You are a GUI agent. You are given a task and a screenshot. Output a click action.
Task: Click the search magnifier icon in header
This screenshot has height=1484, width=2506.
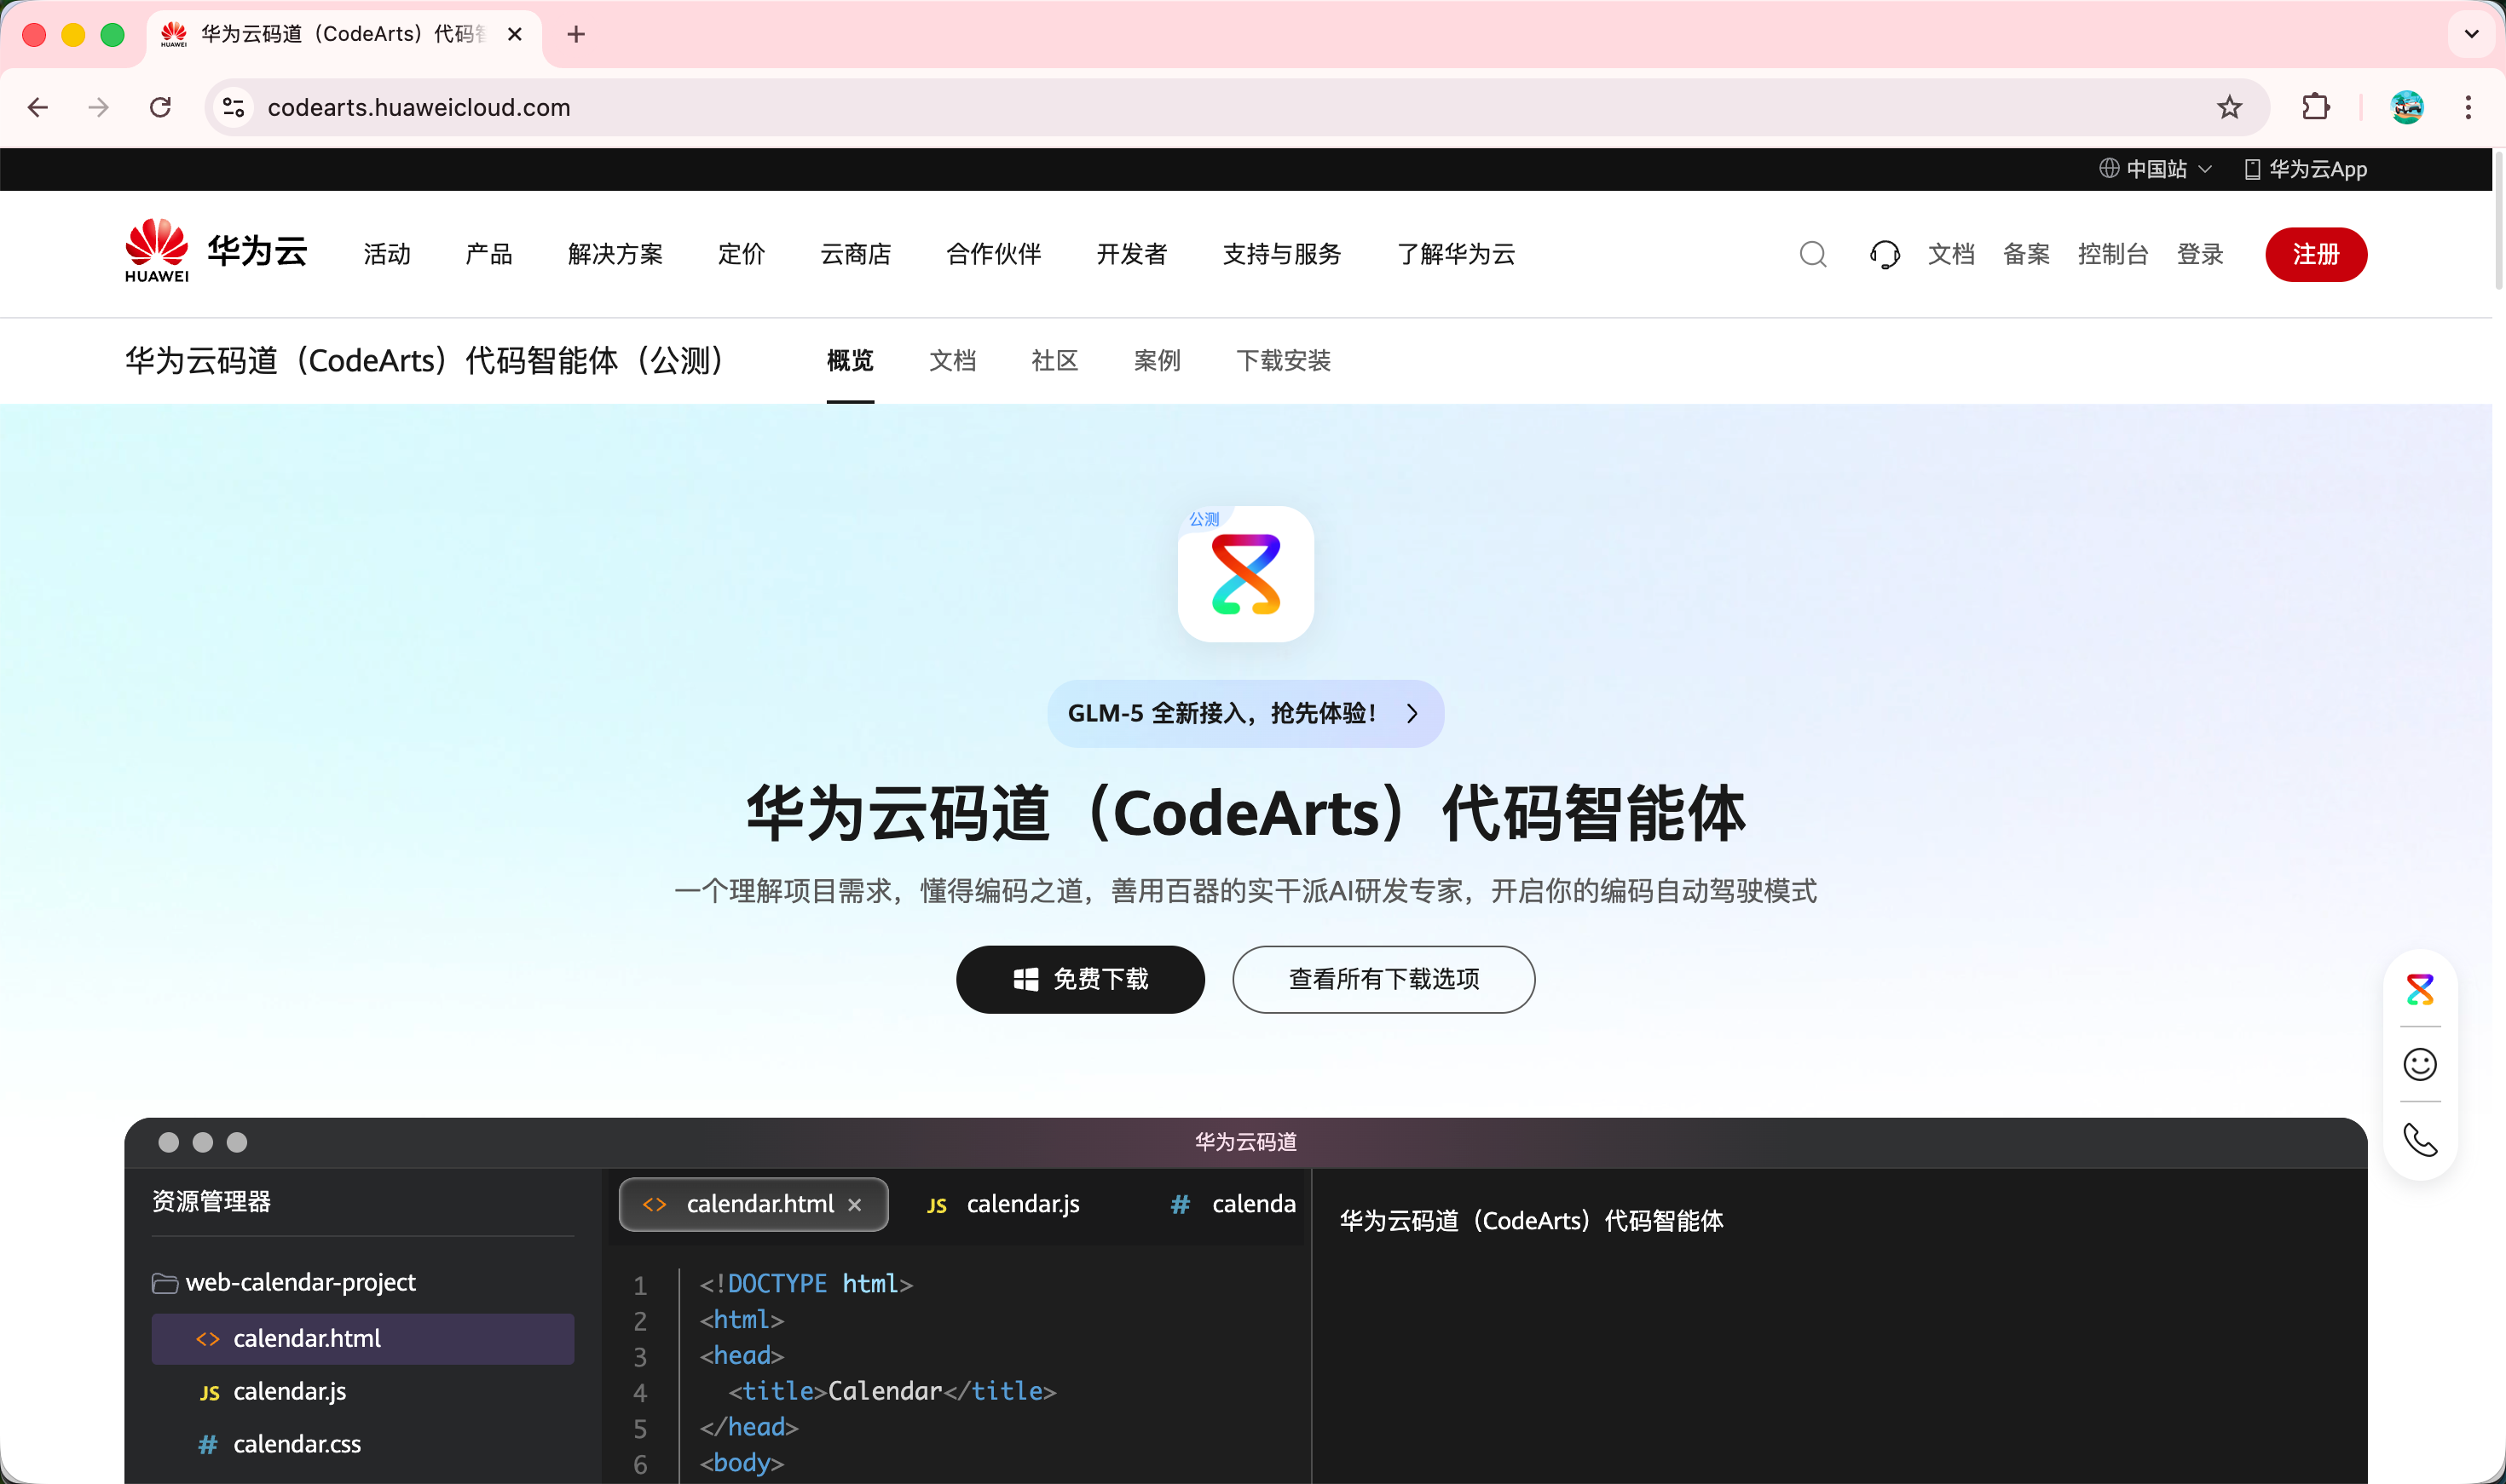(x=1811, y=254)
